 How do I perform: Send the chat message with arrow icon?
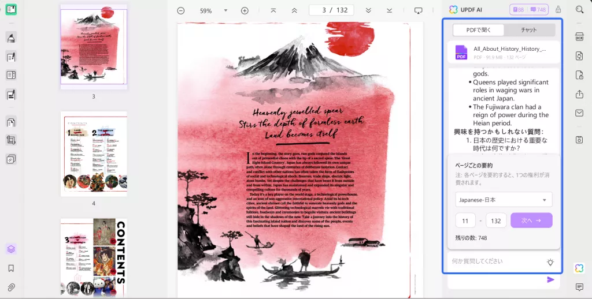click(x=550, y=279)
